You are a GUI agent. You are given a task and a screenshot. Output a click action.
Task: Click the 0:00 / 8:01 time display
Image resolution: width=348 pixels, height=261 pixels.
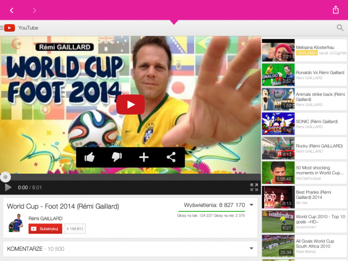pos(30,188)
